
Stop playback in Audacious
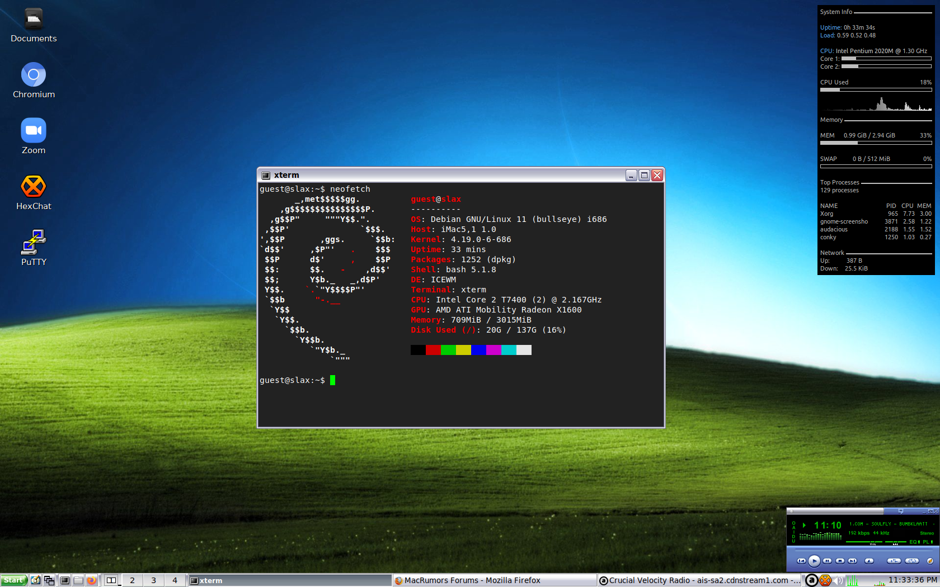point(840,561)
